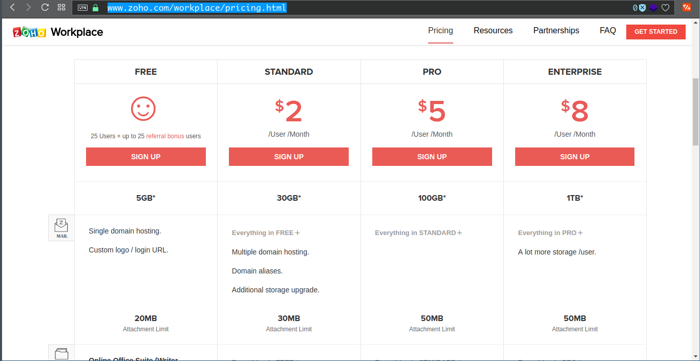This screenshot has height=361, width=700.
Task: Click the PRO column heading
Action: point(432,72)
